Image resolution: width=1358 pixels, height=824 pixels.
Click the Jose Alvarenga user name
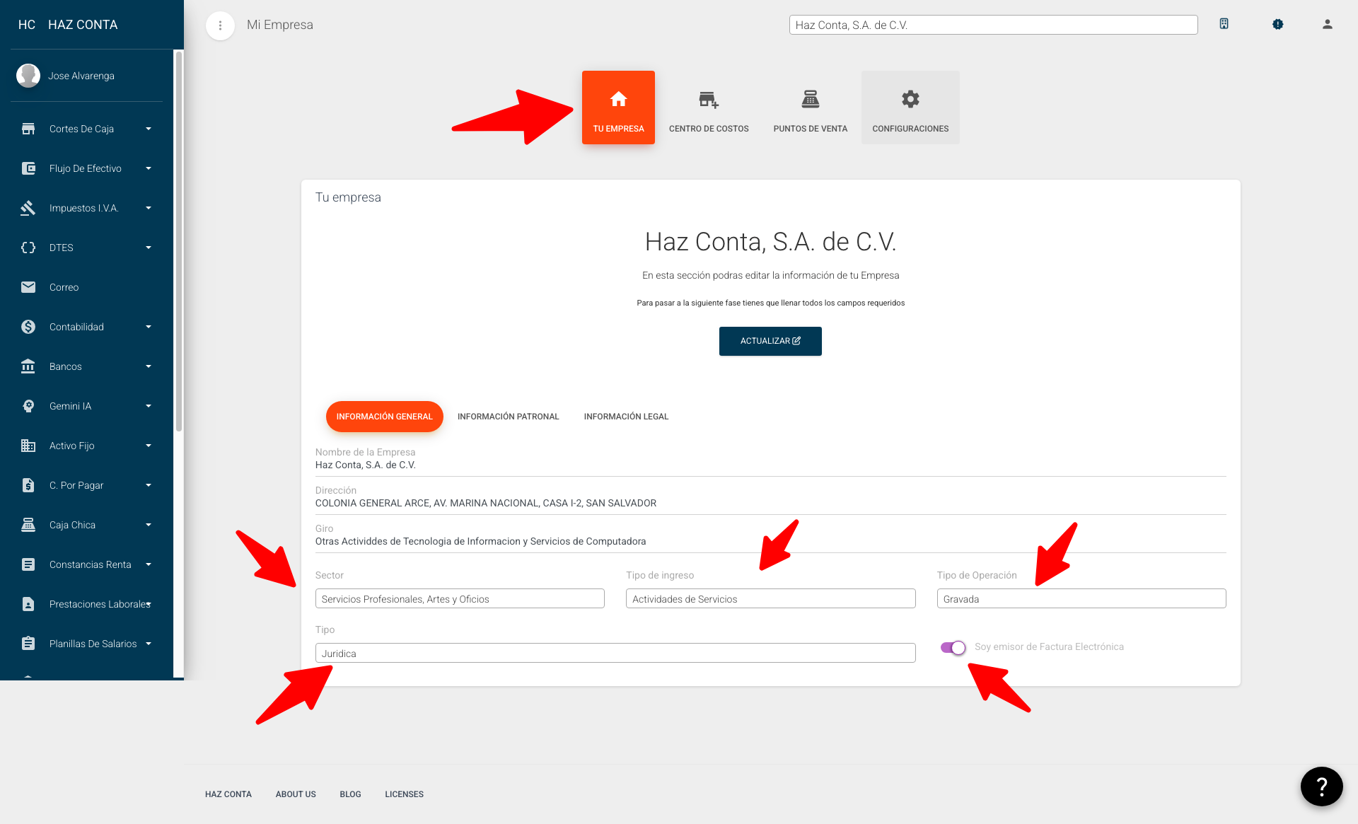pos(81,76)
